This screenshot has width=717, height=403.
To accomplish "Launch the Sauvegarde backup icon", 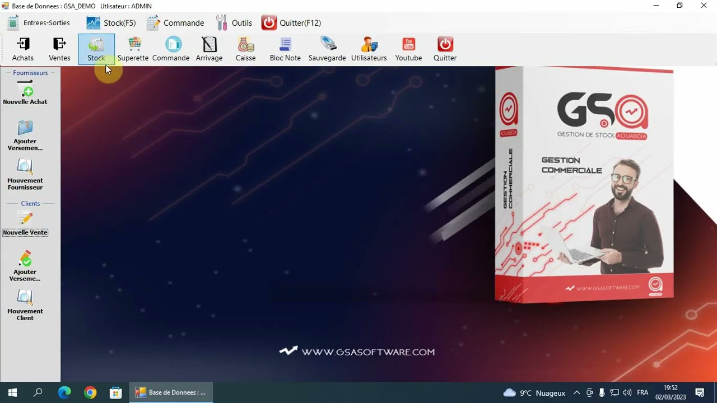I will [327, 49].
